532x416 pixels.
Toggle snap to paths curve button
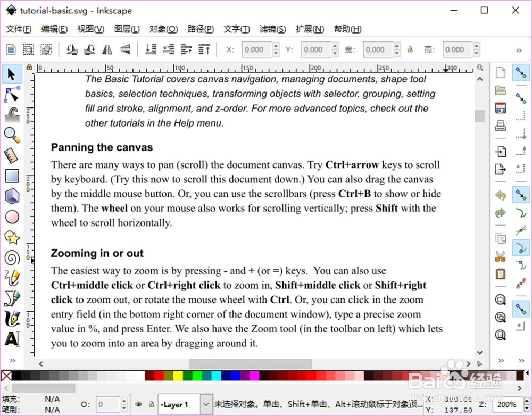521,213
